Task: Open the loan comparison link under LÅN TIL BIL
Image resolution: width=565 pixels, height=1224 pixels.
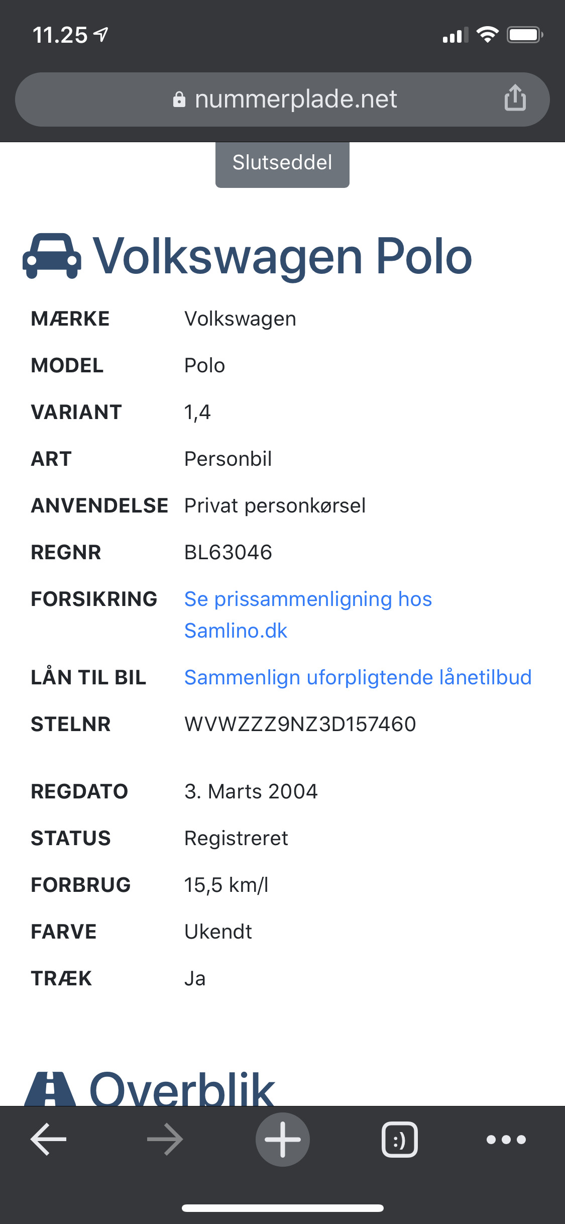Action: (358, 677)
